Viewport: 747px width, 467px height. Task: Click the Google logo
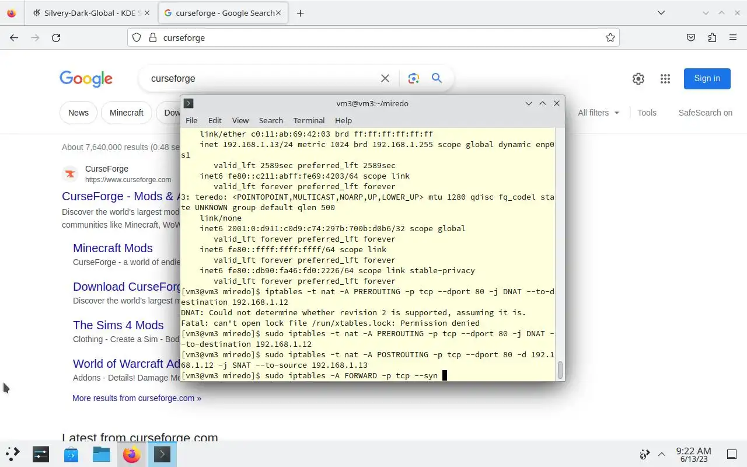coord(86,79)
